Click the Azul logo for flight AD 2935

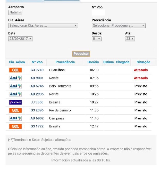click(15, 94)
